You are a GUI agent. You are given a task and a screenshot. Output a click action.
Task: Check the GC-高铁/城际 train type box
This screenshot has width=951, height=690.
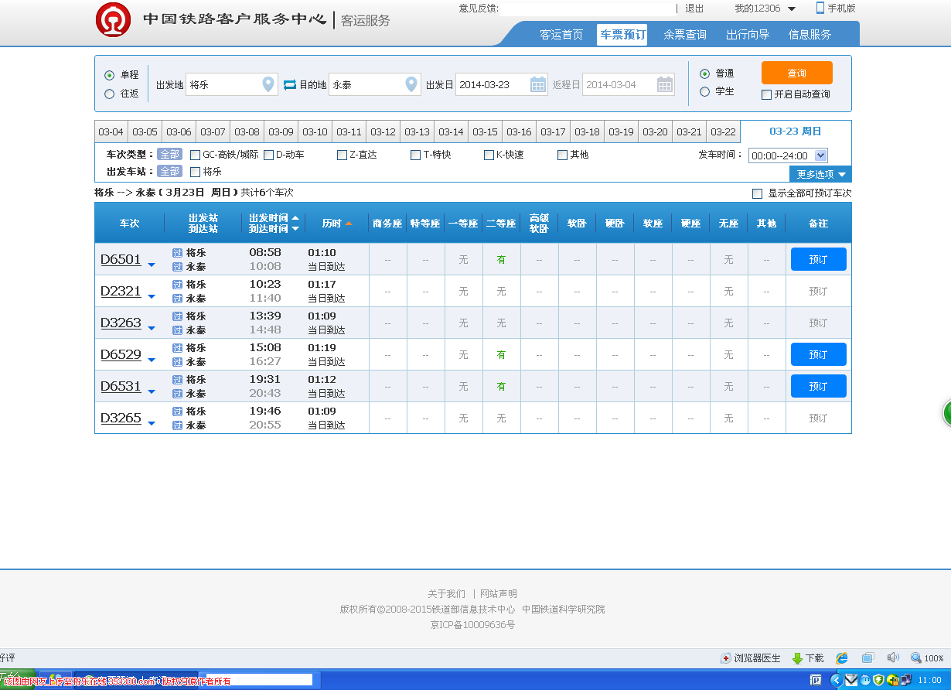pos(195,155)
